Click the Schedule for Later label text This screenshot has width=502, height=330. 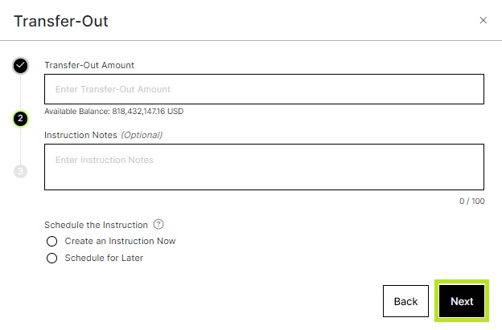coord(104,258)
